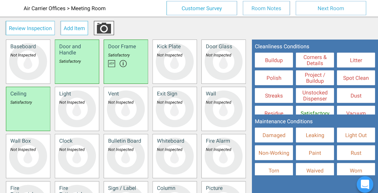The width and height of the screenshot is (378, 193).
Task: Click the Add Item button
Action: (x=74, y=28)
